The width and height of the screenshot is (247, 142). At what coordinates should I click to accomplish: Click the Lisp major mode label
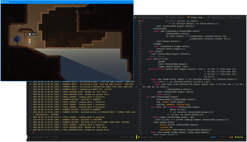point(231,137)
